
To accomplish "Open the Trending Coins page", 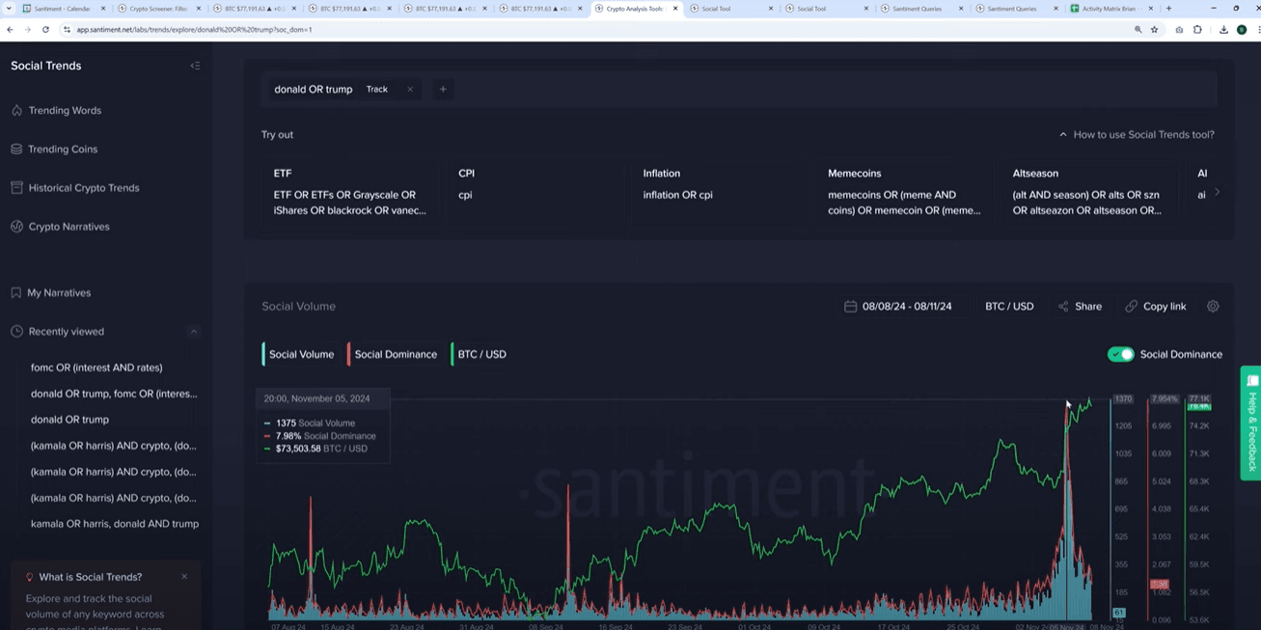I will pos(62,150).
